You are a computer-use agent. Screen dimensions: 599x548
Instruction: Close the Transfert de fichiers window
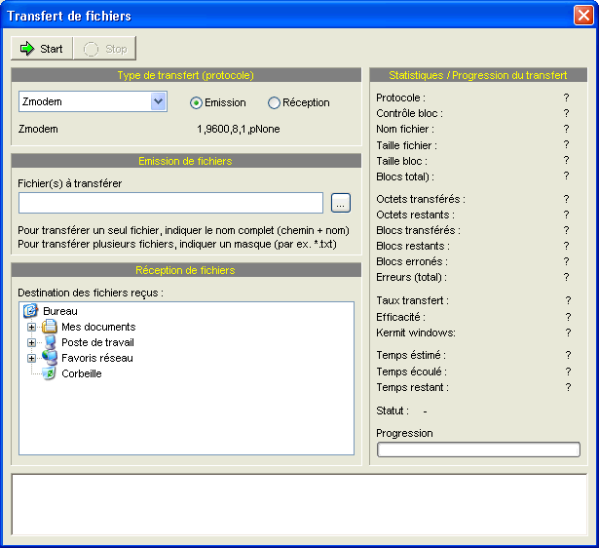tap(582, 16)
